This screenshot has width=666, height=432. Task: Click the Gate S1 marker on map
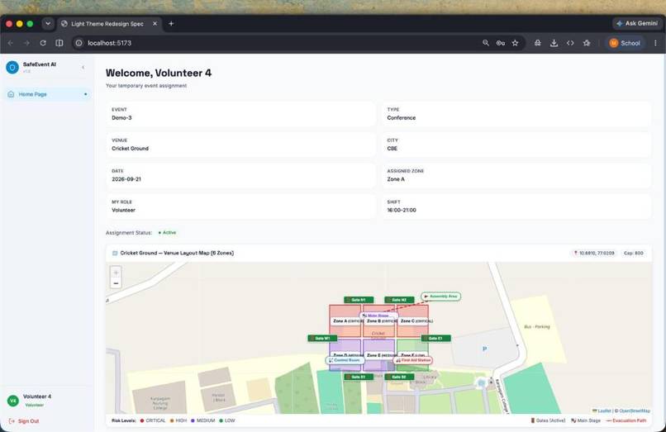pos(359,377)
